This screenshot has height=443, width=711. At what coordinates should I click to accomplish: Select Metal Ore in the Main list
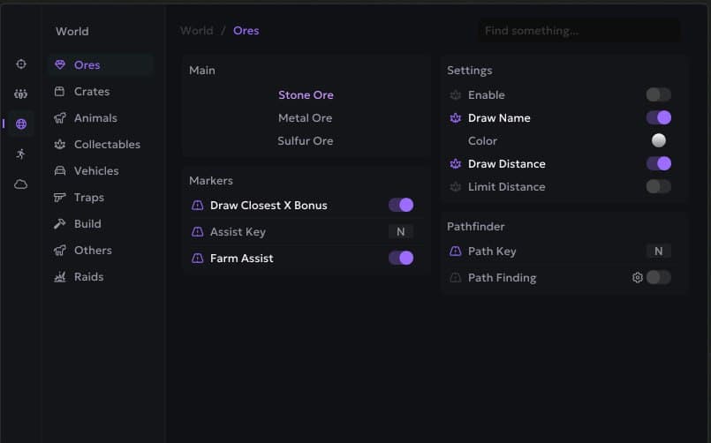pyautogui.click(x=305, y=118)
